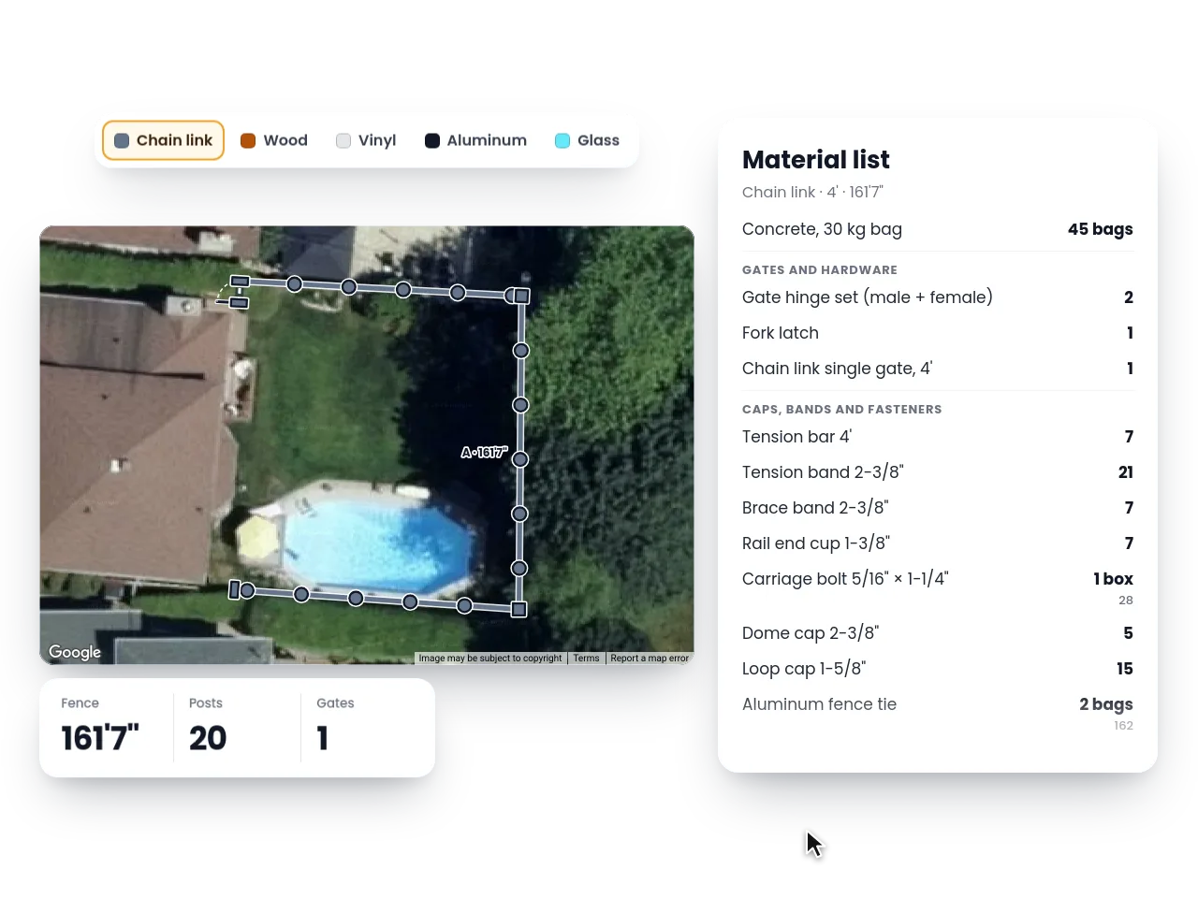Open the Google logo link on the map
The height and width of the screenshot is (898, 1198).
tap(75, 652)
